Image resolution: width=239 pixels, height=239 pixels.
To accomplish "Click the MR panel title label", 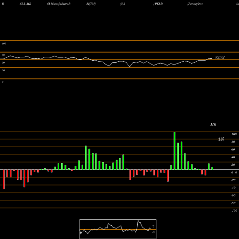I will tap(213, 124).
